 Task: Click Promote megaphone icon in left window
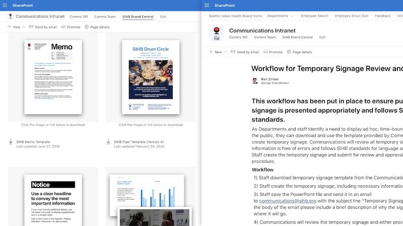click(x=63, y=27)
